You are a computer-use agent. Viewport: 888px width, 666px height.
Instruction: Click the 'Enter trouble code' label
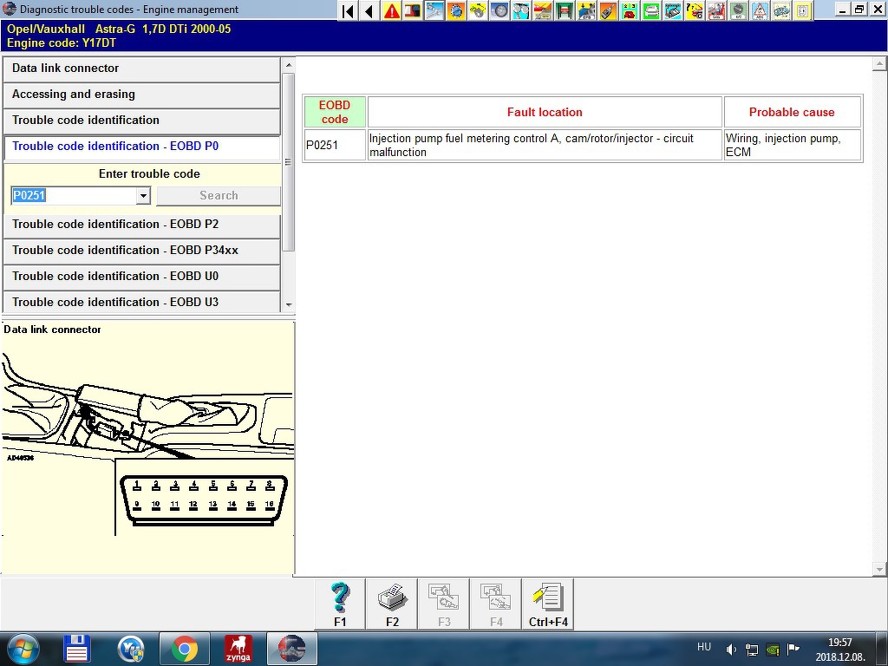pos(149,173)
